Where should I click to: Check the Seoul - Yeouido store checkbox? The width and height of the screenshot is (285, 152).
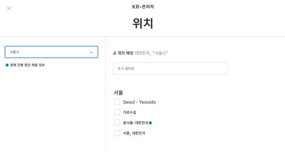tap(117, 102)
